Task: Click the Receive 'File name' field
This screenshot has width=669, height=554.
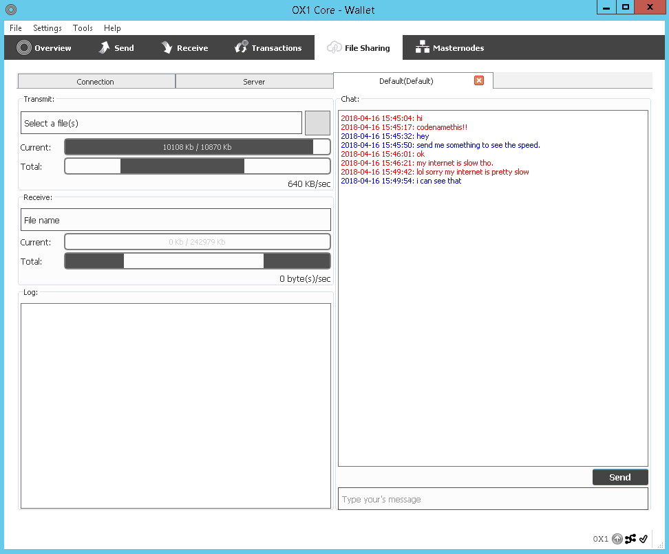Action: click(x=176, y=220)
